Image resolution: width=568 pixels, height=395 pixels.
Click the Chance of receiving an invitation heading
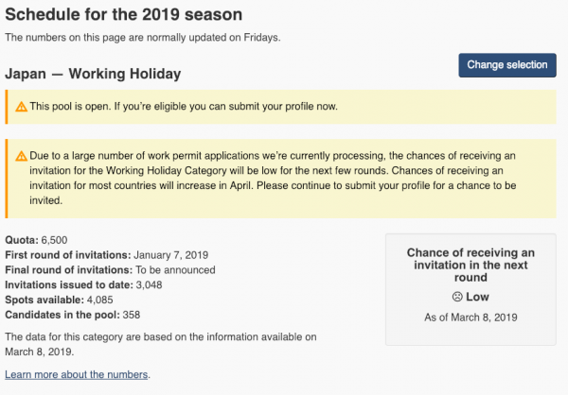point(470,266)
